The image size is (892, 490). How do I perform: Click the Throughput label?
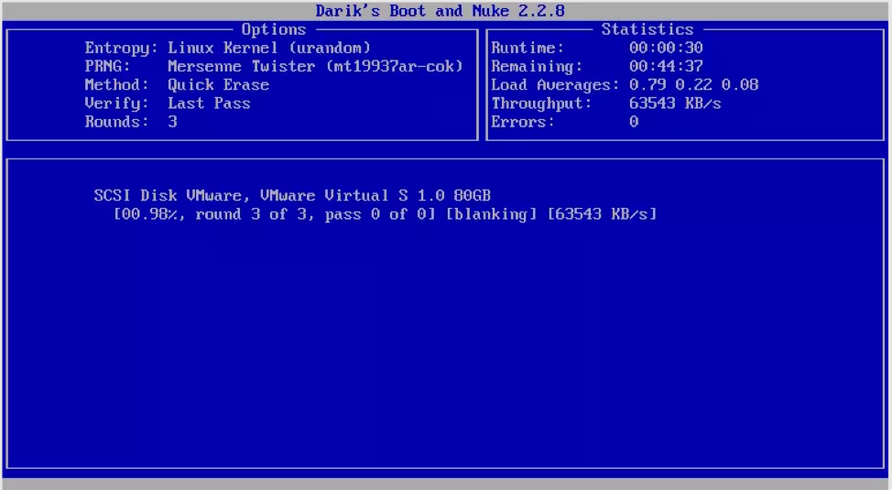tap(541, 103)
